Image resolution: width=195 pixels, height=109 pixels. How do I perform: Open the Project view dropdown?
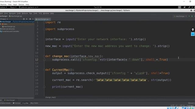[4, 19]
